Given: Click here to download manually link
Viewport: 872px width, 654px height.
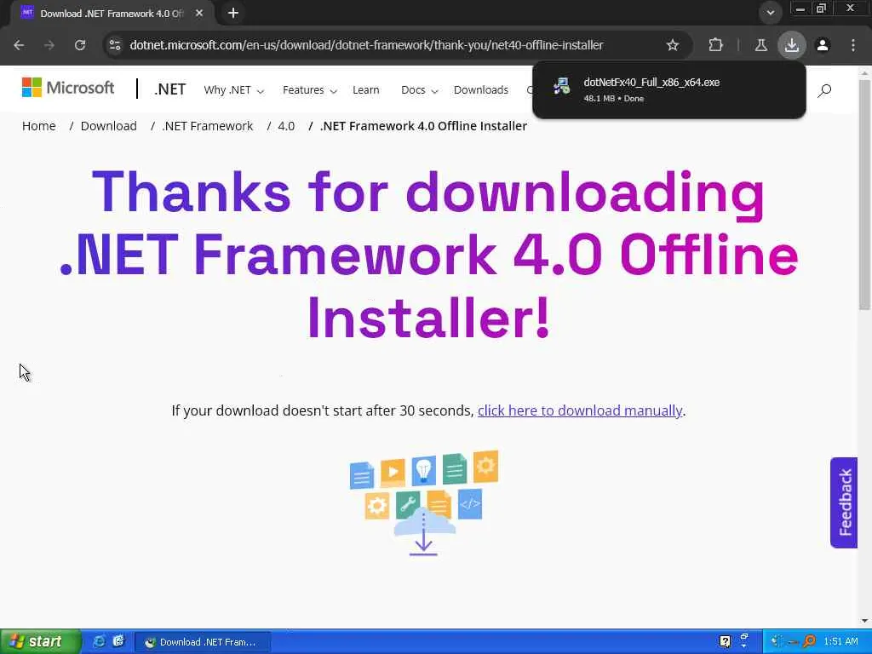Looking at the screenshot, I should (x=579, y=410).
